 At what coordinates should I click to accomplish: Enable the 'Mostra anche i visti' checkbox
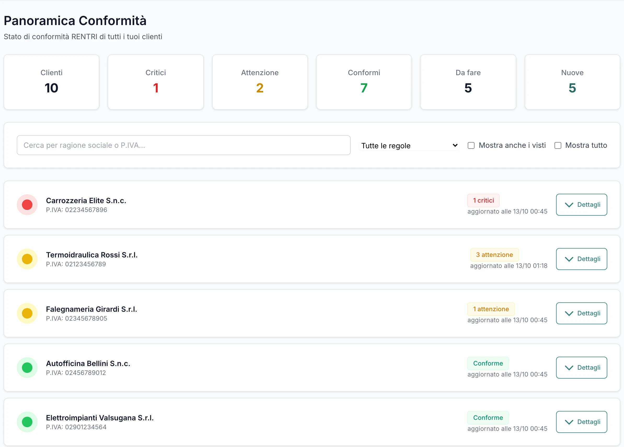(471, 145)
